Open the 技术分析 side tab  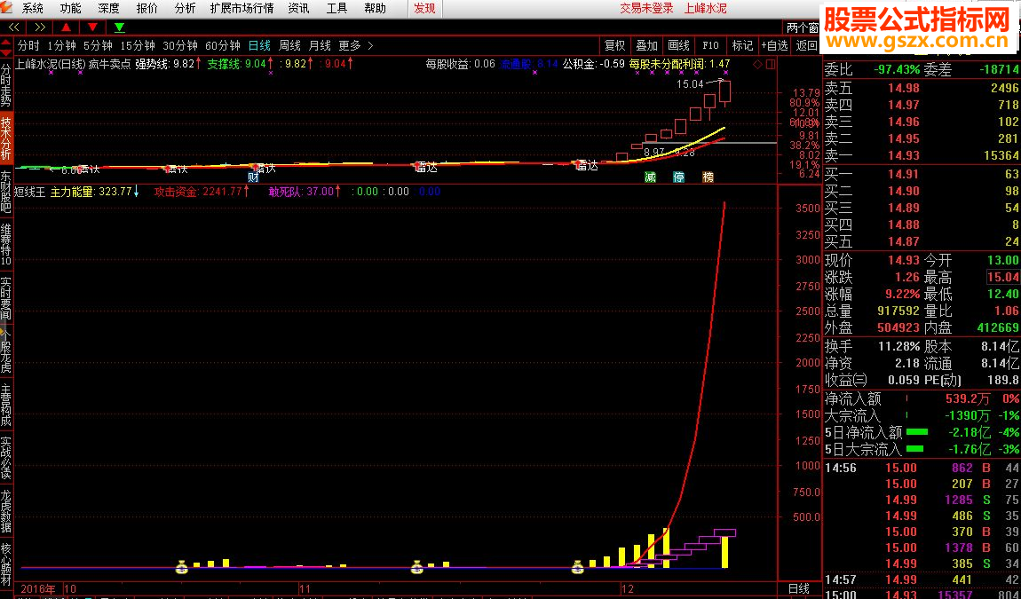[x=6, y=138]
